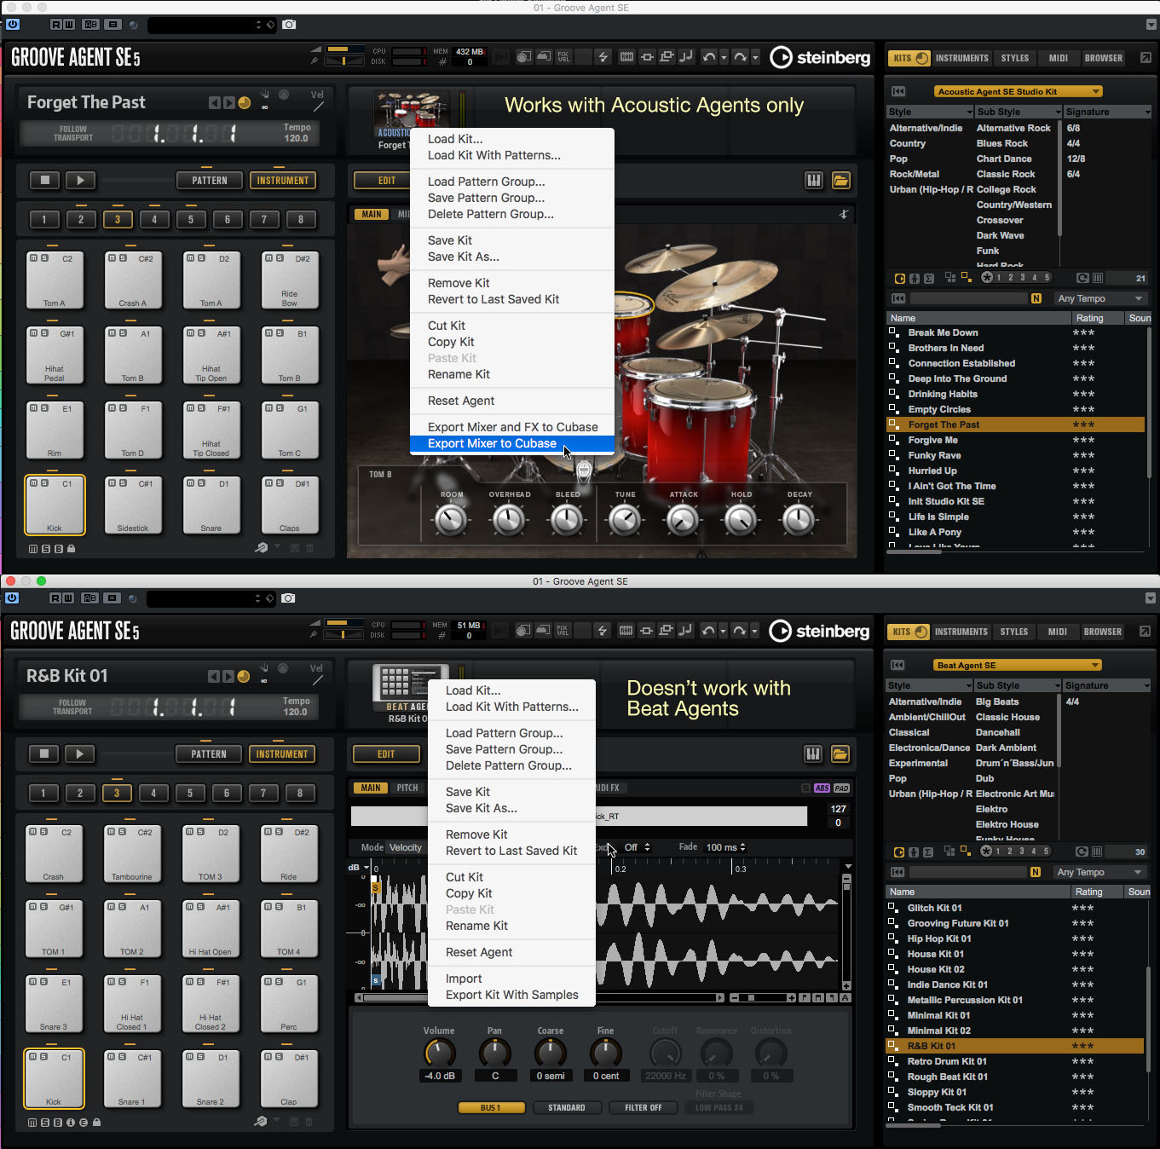Click redo arrow in Forget The Past window
1160x1149 pixels.
pyautogui.click(x=740, y=57)
